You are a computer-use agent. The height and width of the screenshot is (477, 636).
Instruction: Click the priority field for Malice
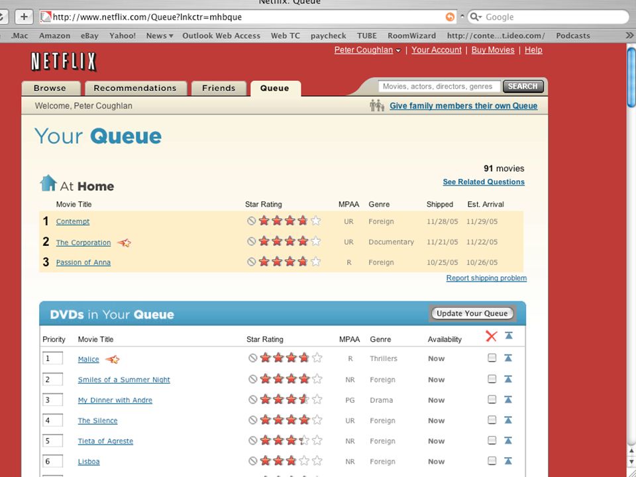click(53, 358)
